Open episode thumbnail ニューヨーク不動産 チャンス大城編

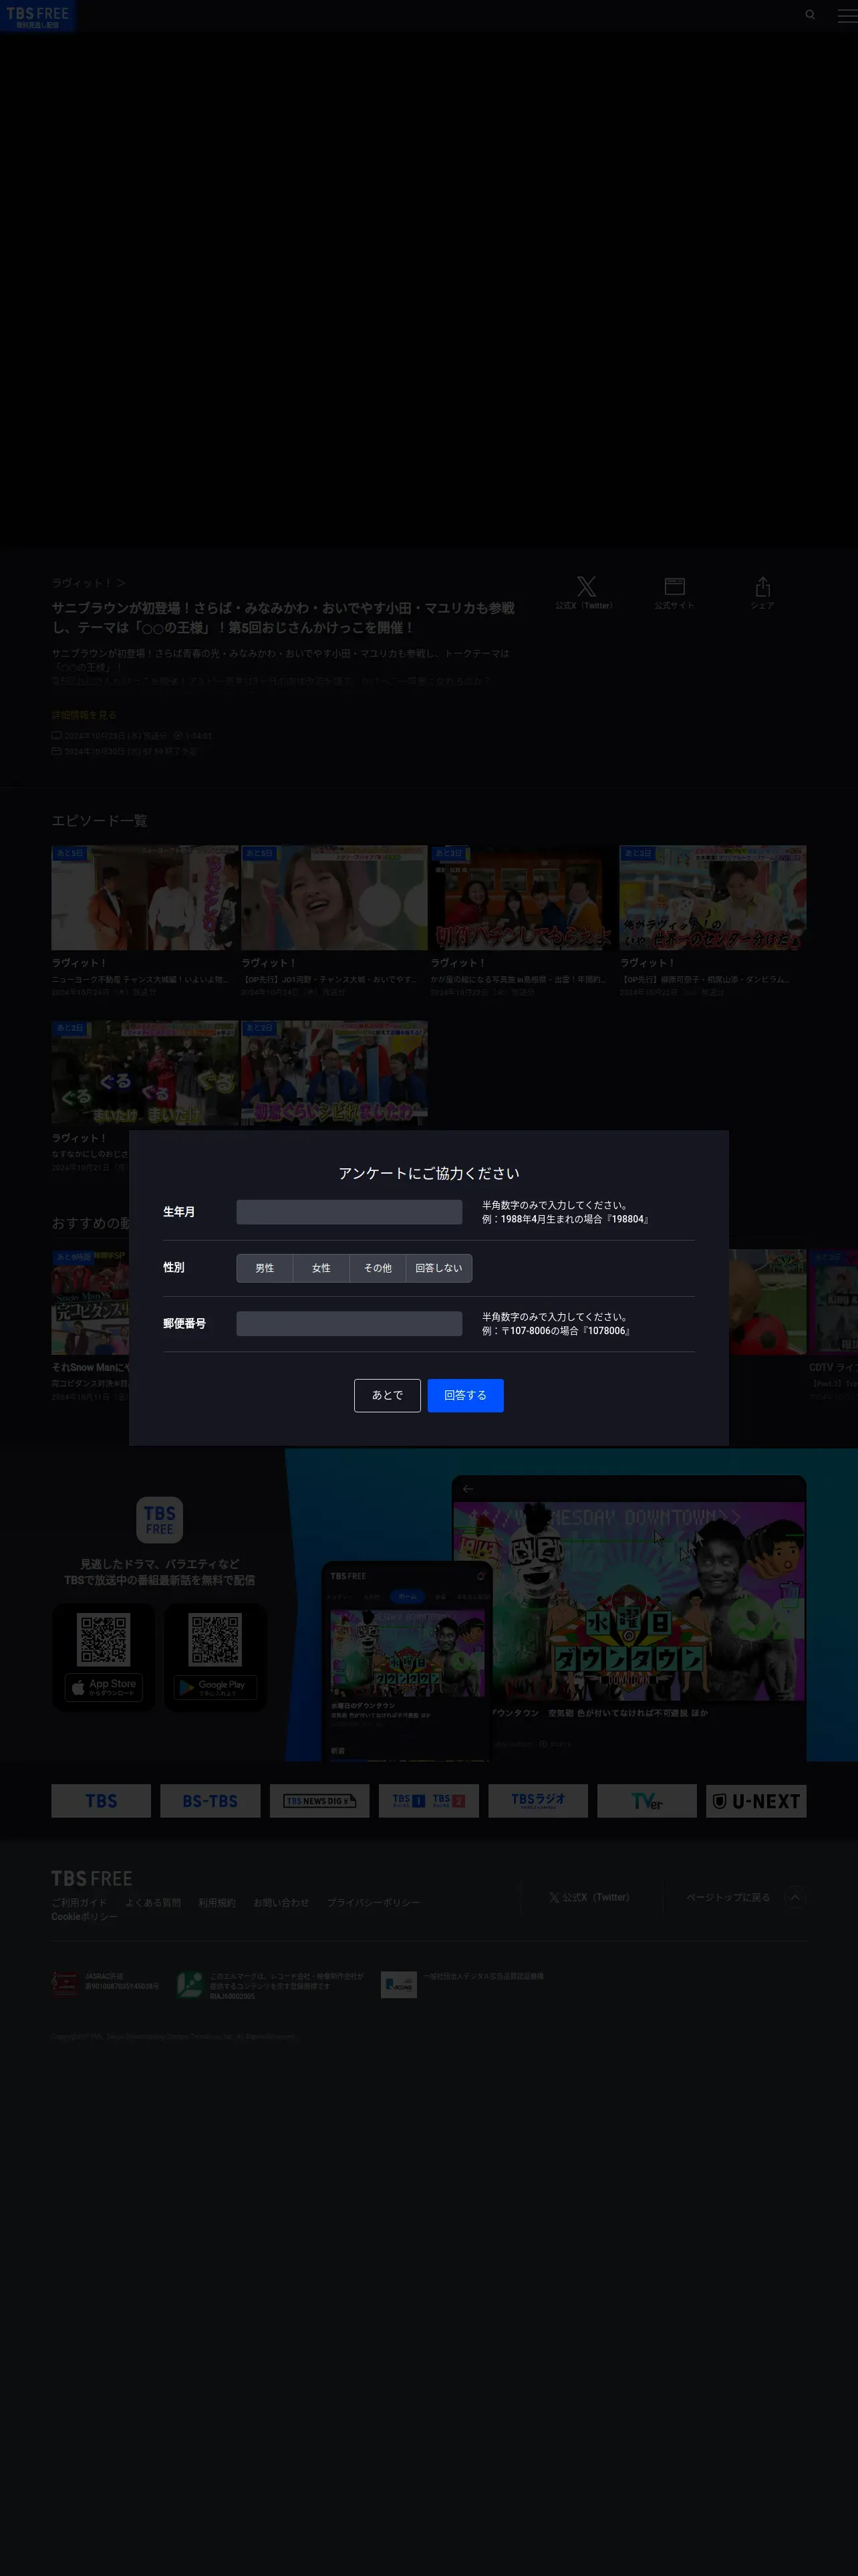(145, 898)
